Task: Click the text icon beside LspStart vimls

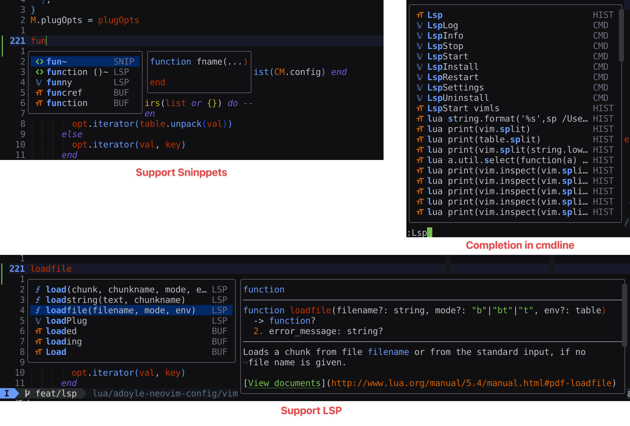Action: tap(420, 108)
